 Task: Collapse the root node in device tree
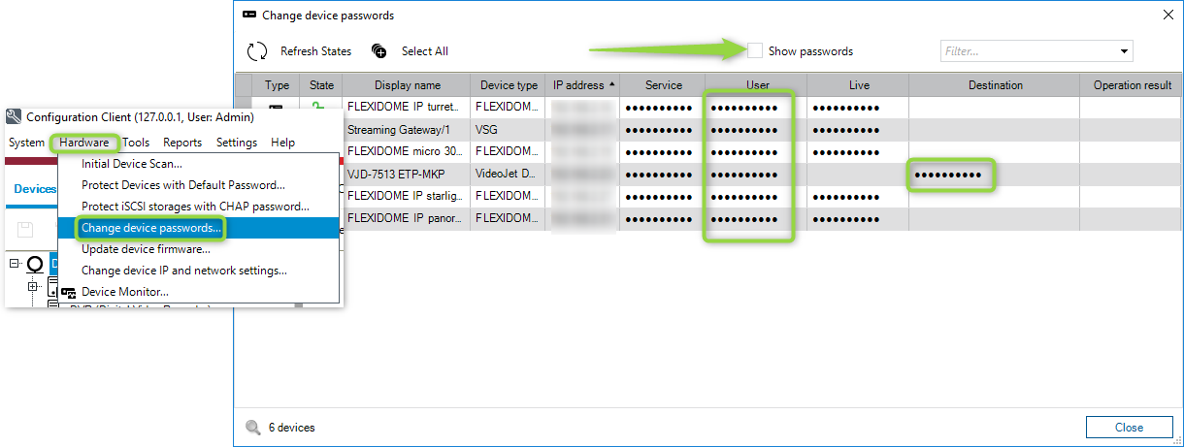click(x=15, y=264)
